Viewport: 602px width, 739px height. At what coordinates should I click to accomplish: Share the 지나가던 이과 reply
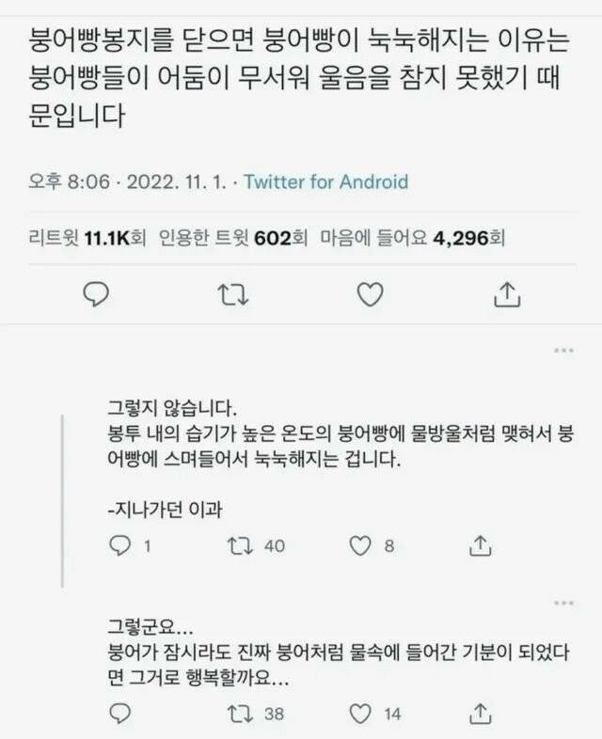click(481, 545)
